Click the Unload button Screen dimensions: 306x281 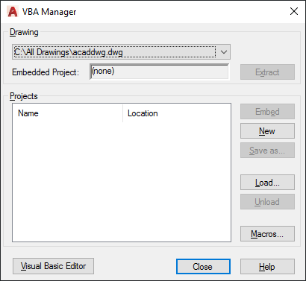(x=267, y=202)
